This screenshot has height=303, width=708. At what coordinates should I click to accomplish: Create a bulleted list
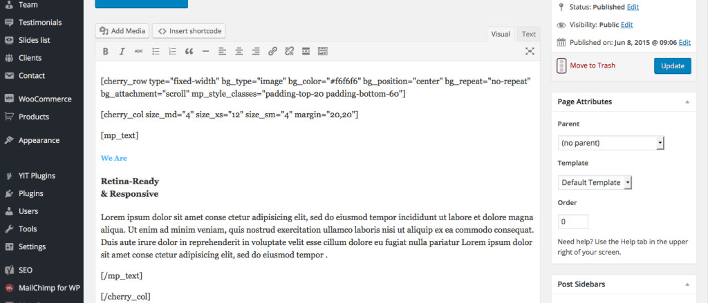pyautogui.click(x=156, y=51)
